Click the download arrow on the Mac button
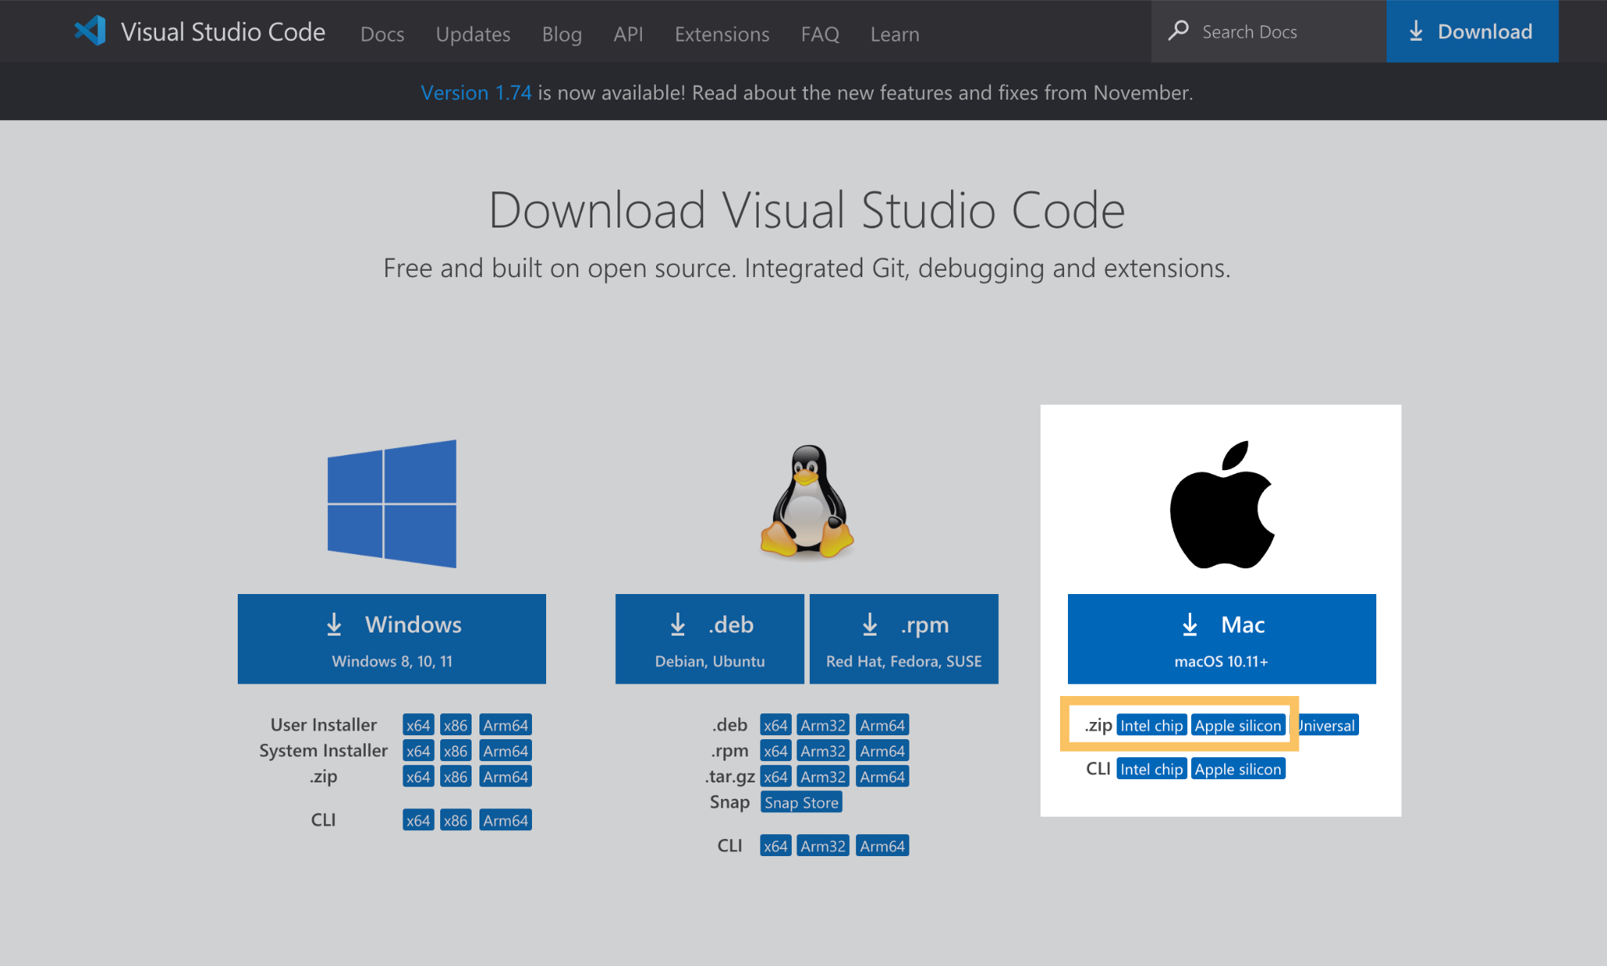The image size is (1607, 966). tap(1190, 625)
